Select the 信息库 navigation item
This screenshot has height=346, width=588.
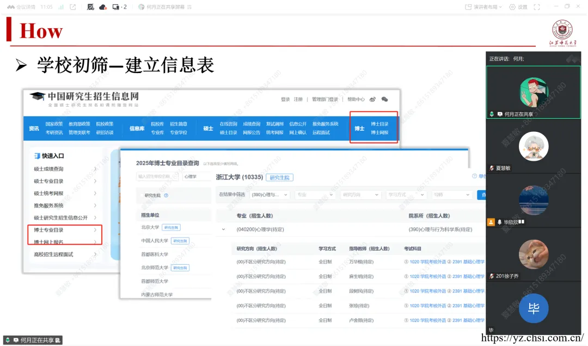[137, 129]
